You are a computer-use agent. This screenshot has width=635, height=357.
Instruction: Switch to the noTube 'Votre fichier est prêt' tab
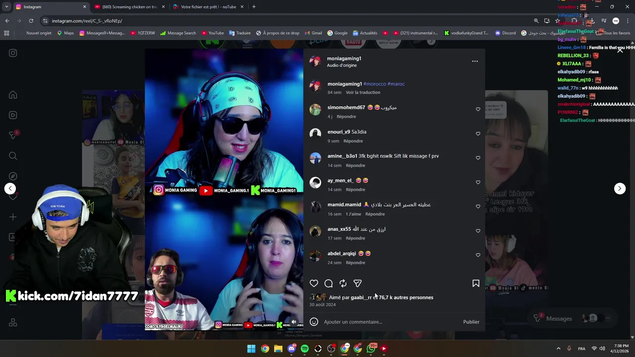[x=208, y=7]
